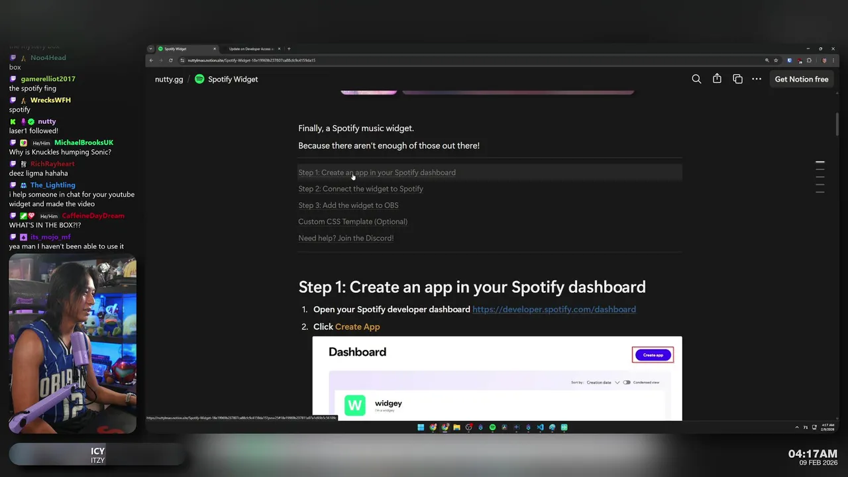Viewport: 848px width, 477px height.
Task: Open Visual Studio Code from the taskbar
Action: [x=541, y=427]
